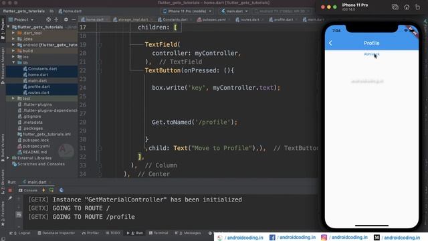Image resolution: width=428 pixels, height=241 pixels.
Task: Hide the Project panel with minus icon
Action: pos(74,19)
